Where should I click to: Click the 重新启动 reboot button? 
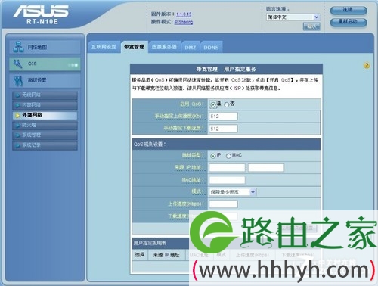click(x=349, y=22)
